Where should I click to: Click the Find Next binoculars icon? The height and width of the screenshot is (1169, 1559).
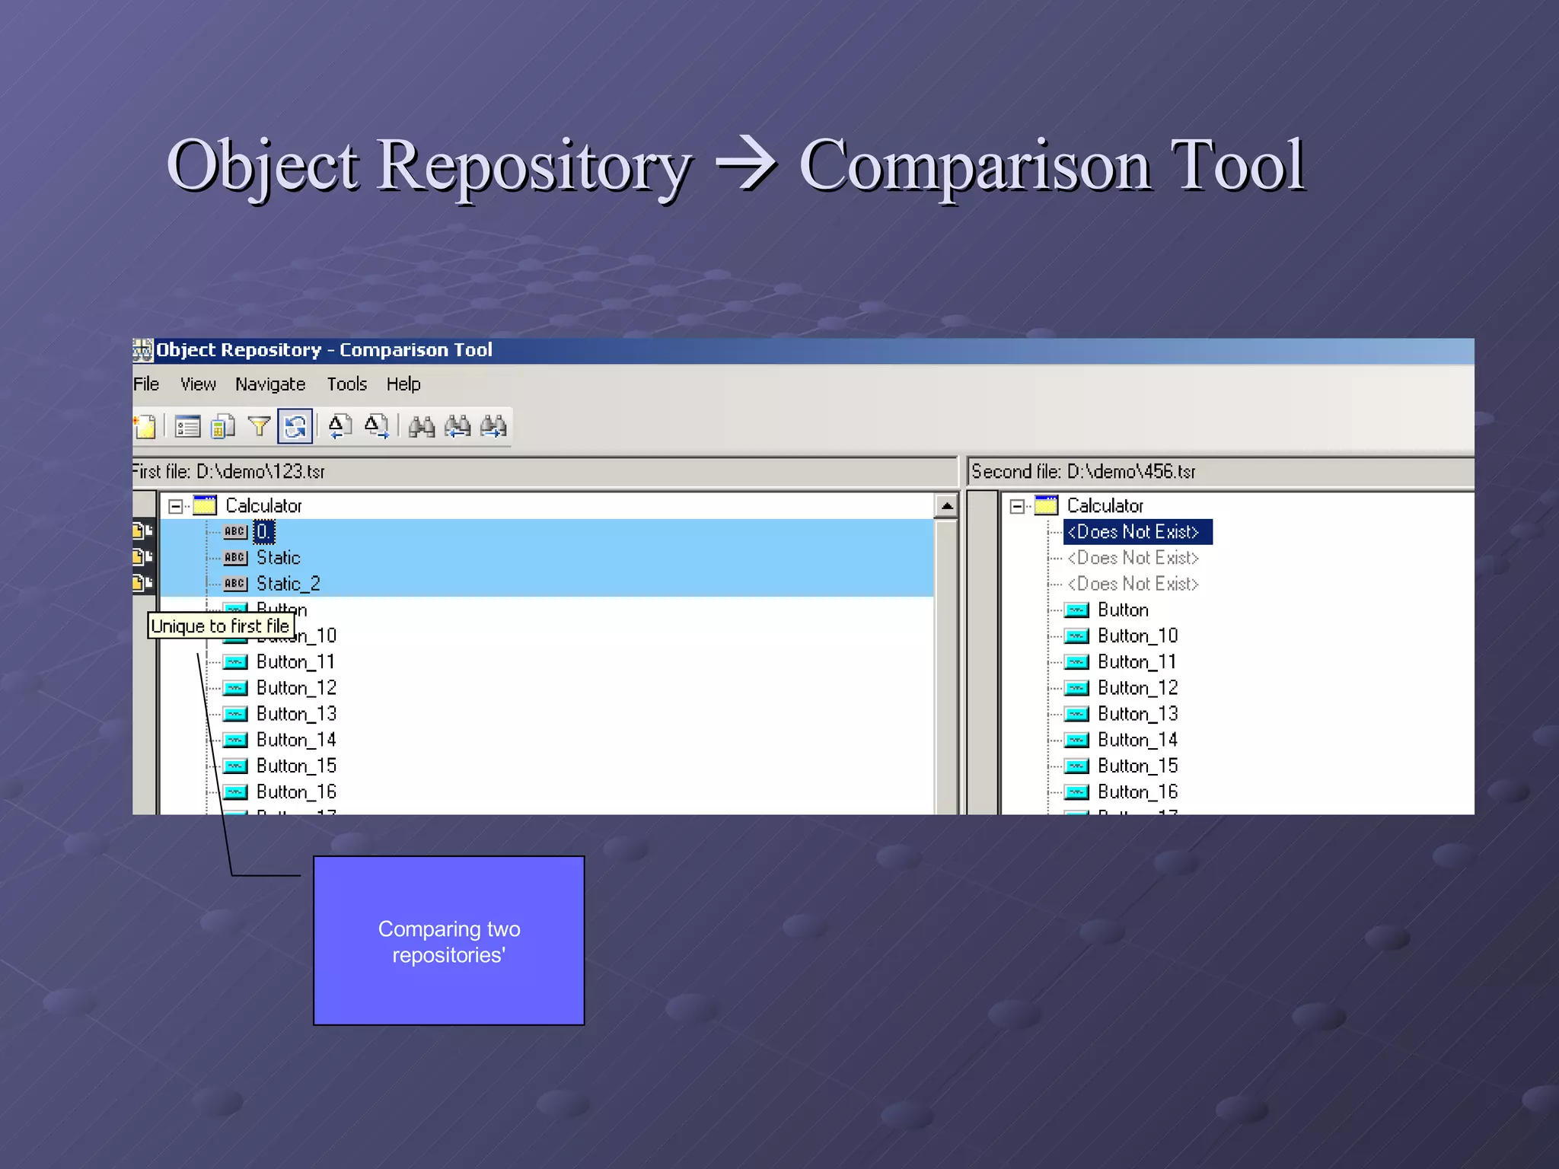pos(493,426)
